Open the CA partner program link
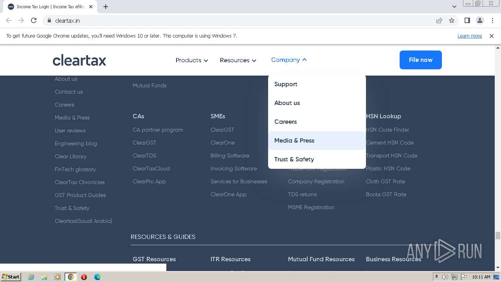This screenshot has height=282, width=501. 158,130
